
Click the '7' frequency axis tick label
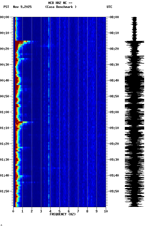point(78,211)
